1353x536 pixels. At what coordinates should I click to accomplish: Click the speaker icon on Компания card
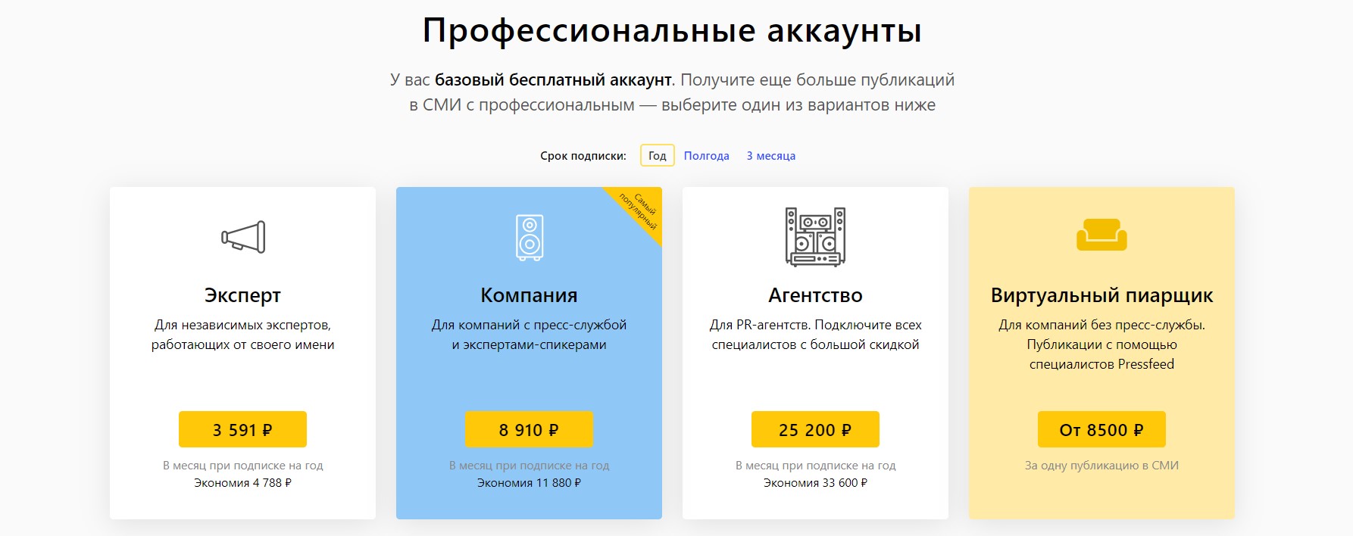529,237
